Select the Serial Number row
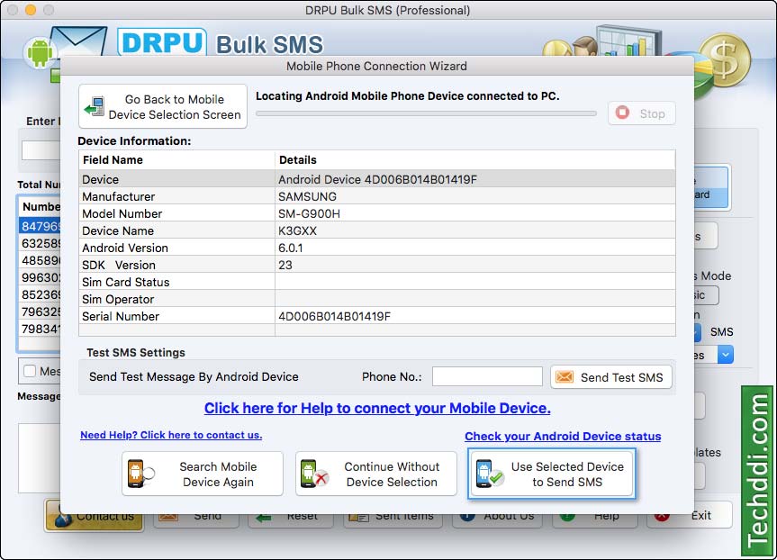The image size is (777, 560). coord(377,316)
